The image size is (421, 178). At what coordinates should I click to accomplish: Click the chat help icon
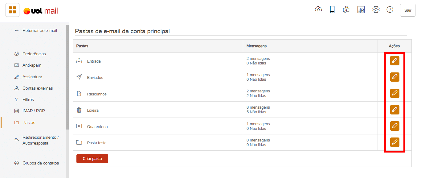pos(346,10)
